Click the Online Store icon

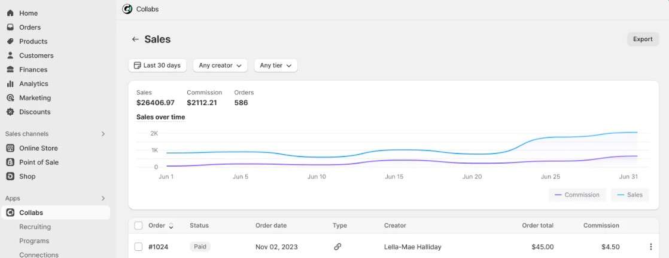(10, 148)
